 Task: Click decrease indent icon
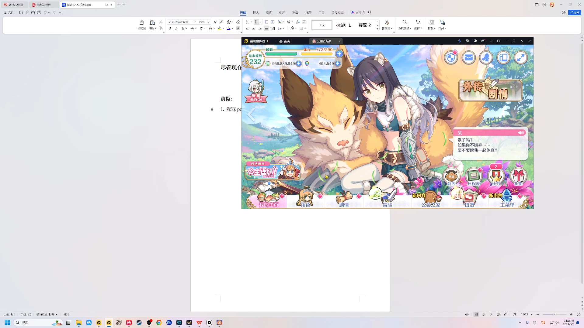[x=266, y=22]
